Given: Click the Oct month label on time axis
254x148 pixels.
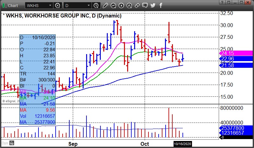Looking at the screenshot, I should coord(145,144).
